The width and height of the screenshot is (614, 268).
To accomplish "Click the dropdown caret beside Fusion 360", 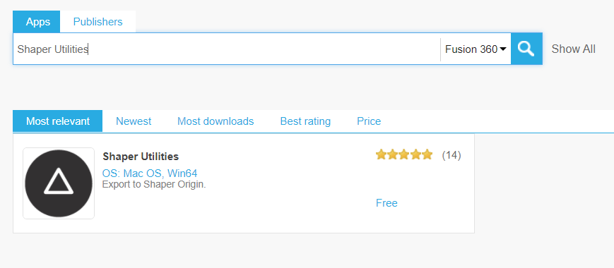I will pos(503,49).
